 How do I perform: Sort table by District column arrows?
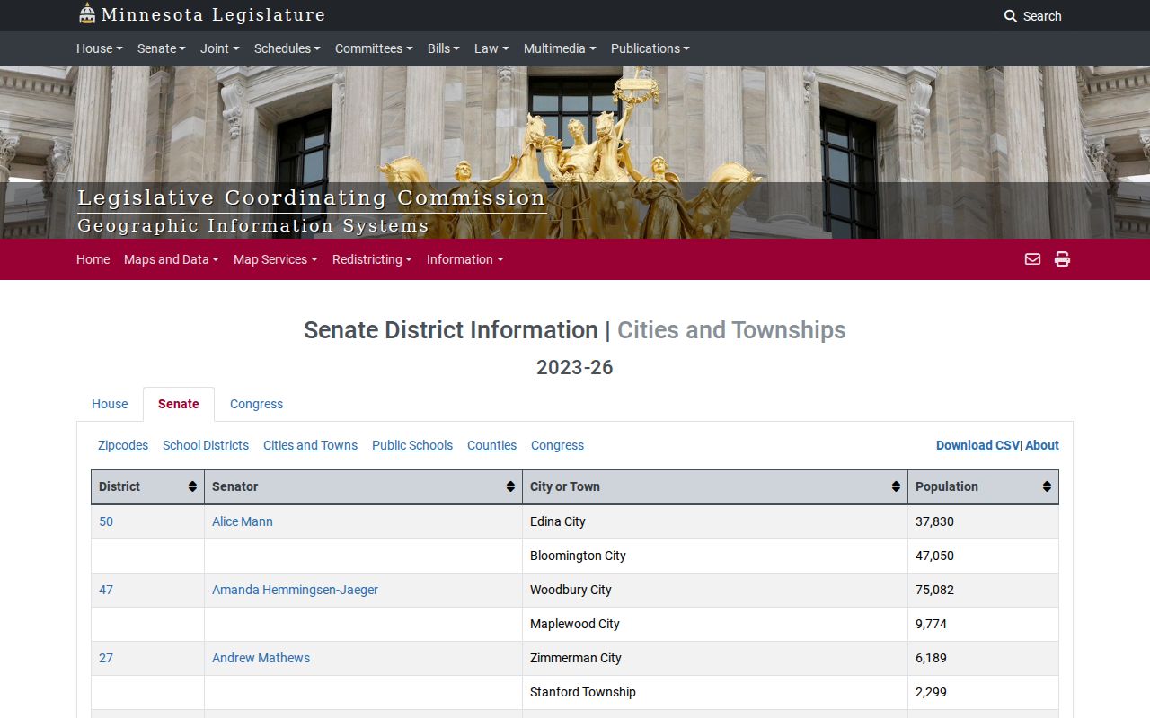[x=192, y=486]
